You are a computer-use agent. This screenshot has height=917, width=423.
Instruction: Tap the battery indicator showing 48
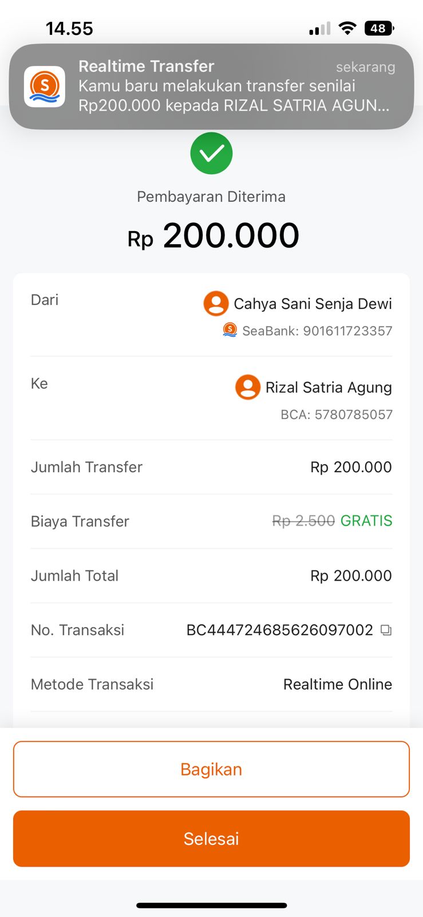point(378,28)
